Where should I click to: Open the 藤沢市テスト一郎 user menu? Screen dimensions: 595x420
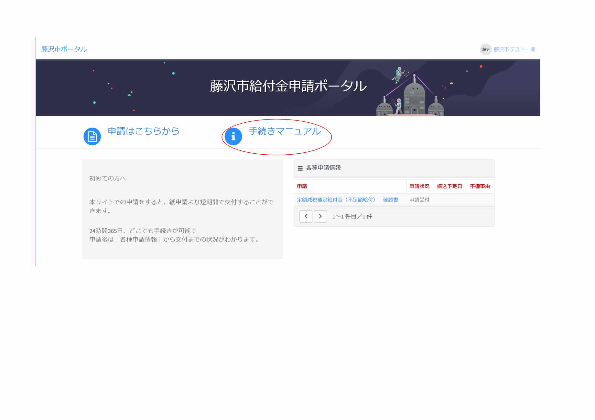(x=514, y=49)
